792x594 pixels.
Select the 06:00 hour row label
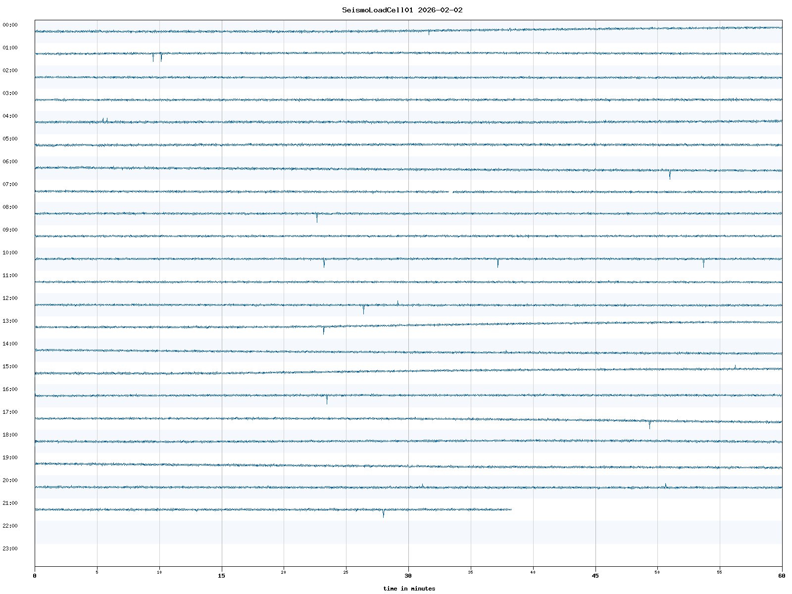point(10,161)
